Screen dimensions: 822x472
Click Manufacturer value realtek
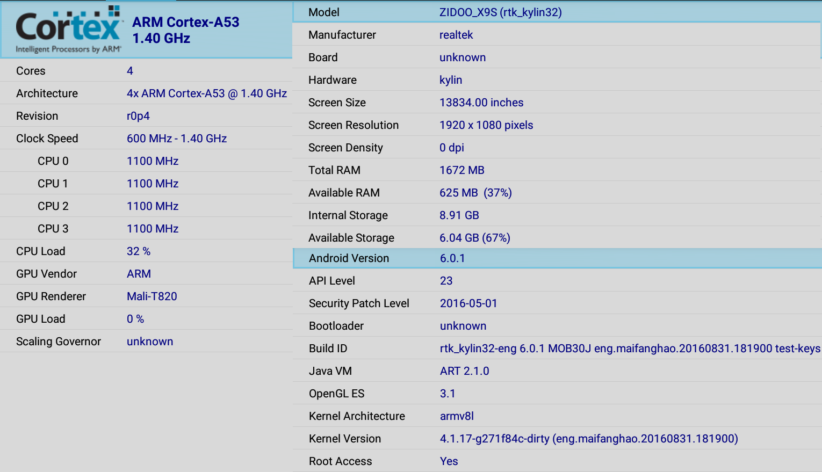pos(456,35)
